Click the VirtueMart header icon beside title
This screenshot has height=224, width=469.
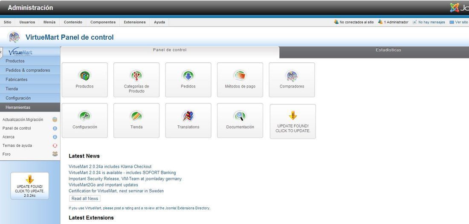[x=14, y=37]
